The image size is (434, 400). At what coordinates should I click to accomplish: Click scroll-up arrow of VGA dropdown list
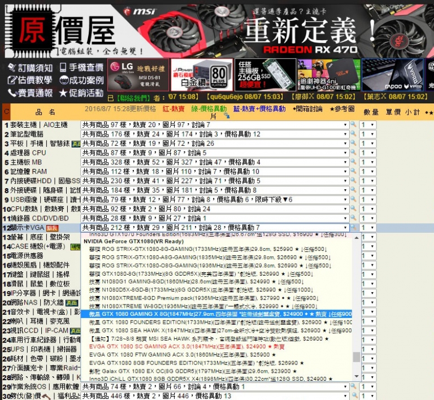click(357, 238)
